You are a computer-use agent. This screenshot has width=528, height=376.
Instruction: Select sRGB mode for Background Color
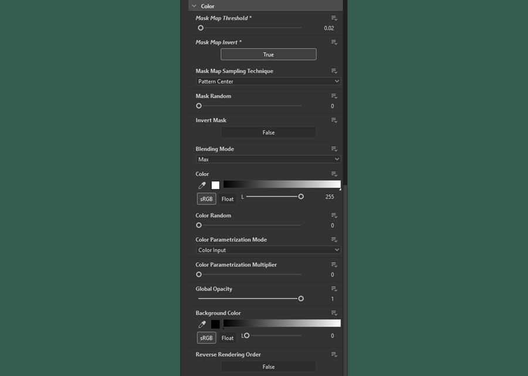point(207,338)
